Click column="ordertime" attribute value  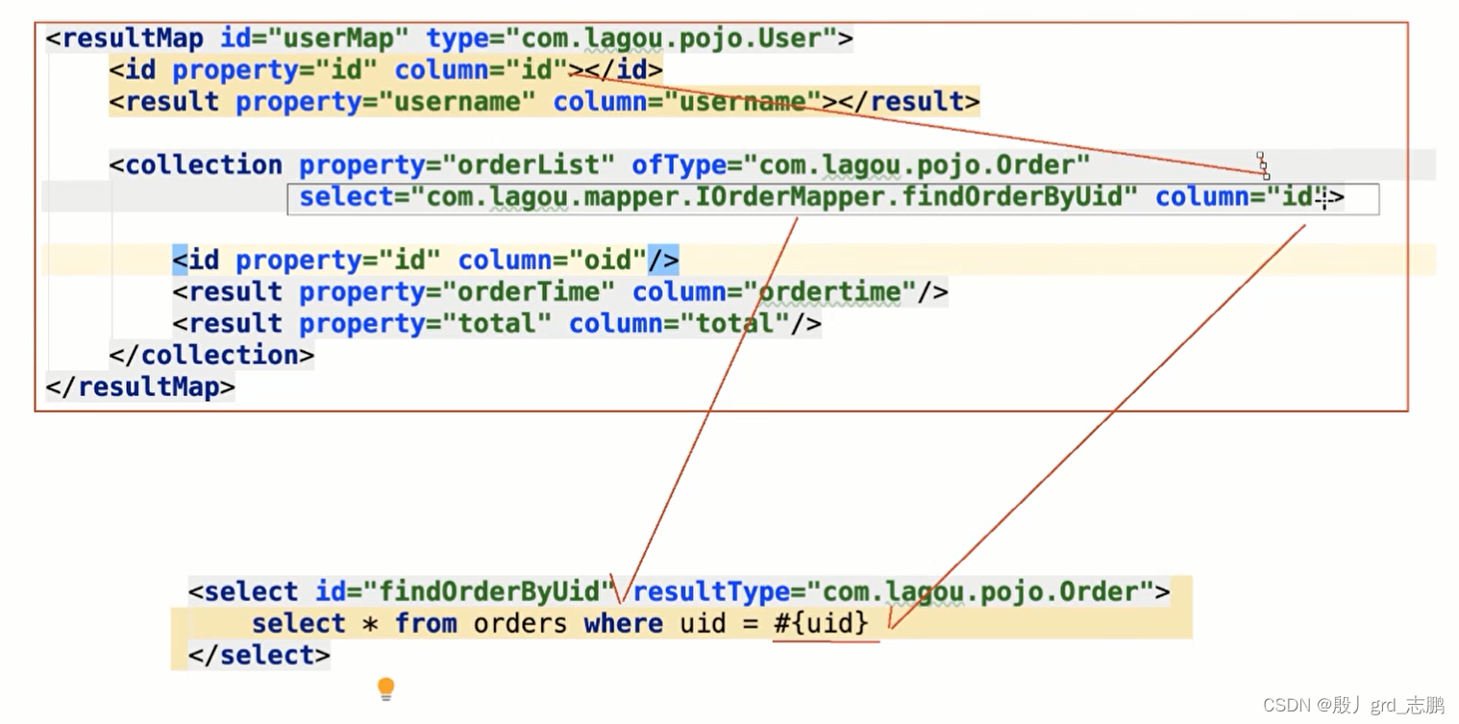pos(774,292)
